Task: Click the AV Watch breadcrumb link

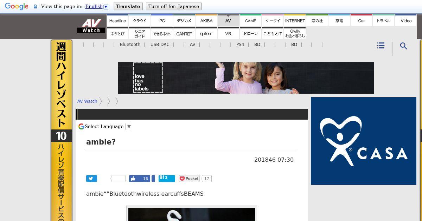Action: pyautogui.click(x=87, y=101)
